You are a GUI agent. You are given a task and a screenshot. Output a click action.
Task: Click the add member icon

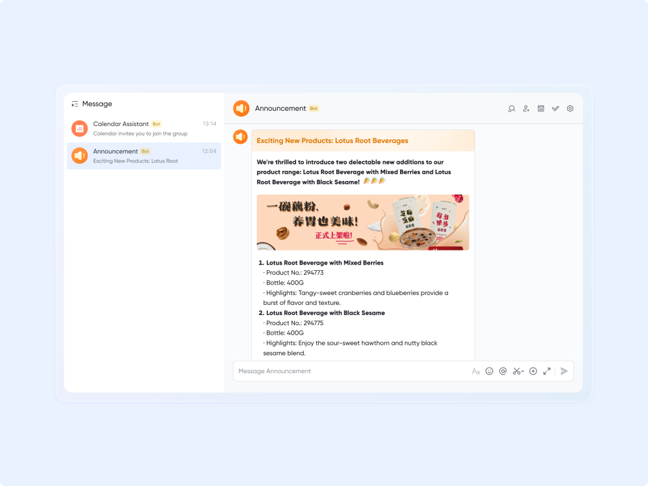(526, 109)
